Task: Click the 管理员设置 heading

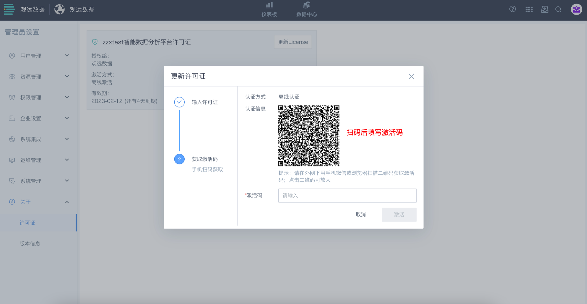Action: [x=22, y=32]
